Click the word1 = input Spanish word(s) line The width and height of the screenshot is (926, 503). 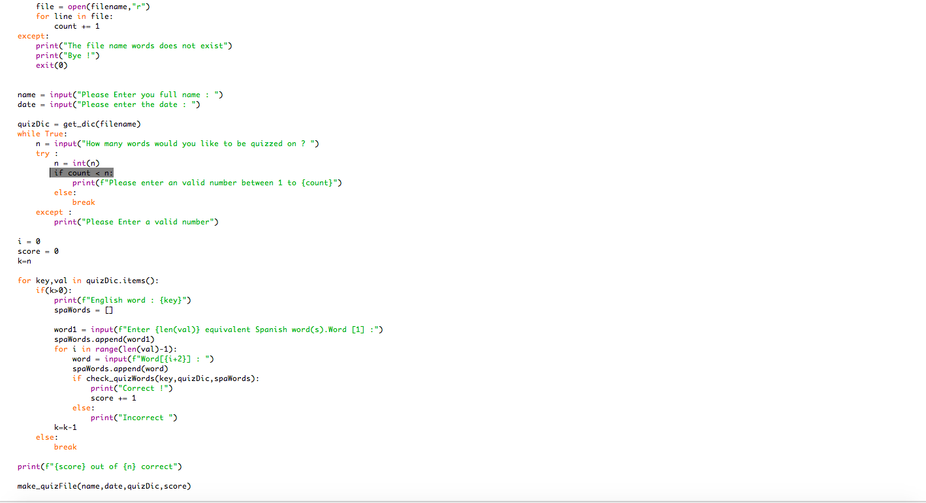[219, 329]
